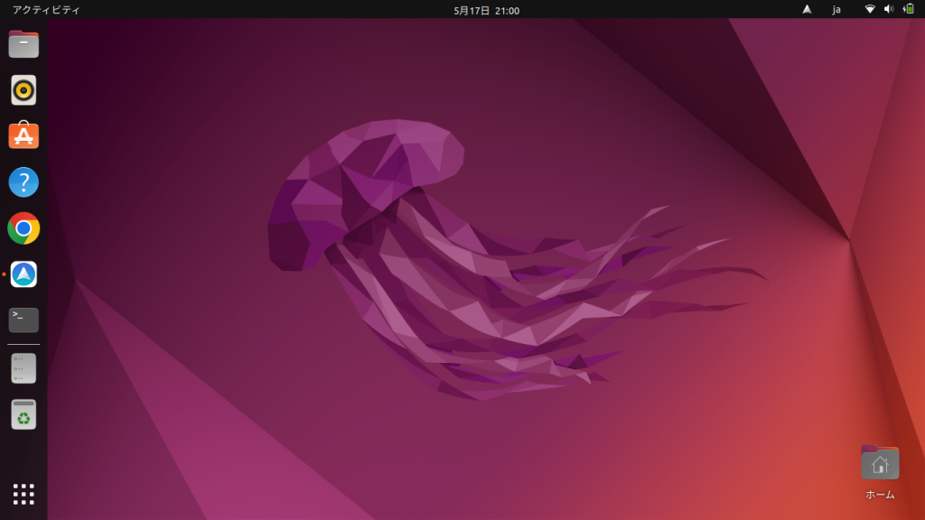Viewport: 925px width, 520px height.
Task: Click the white triangle tray indicator
Action: coord(808,10)
